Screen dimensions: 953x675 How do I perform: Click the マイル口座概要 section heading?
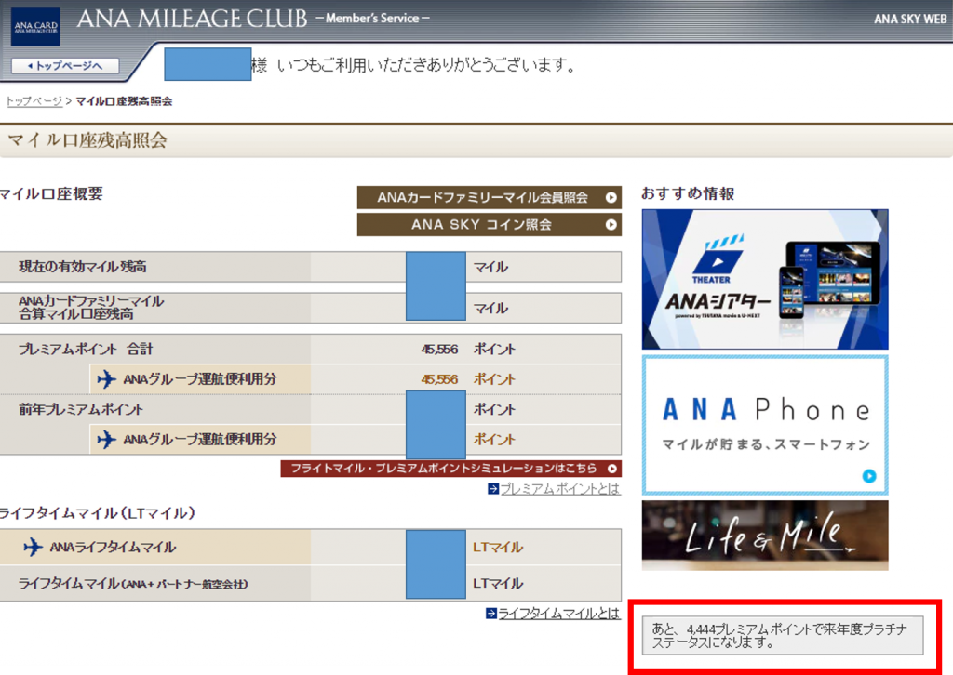(x=52, y=194)
